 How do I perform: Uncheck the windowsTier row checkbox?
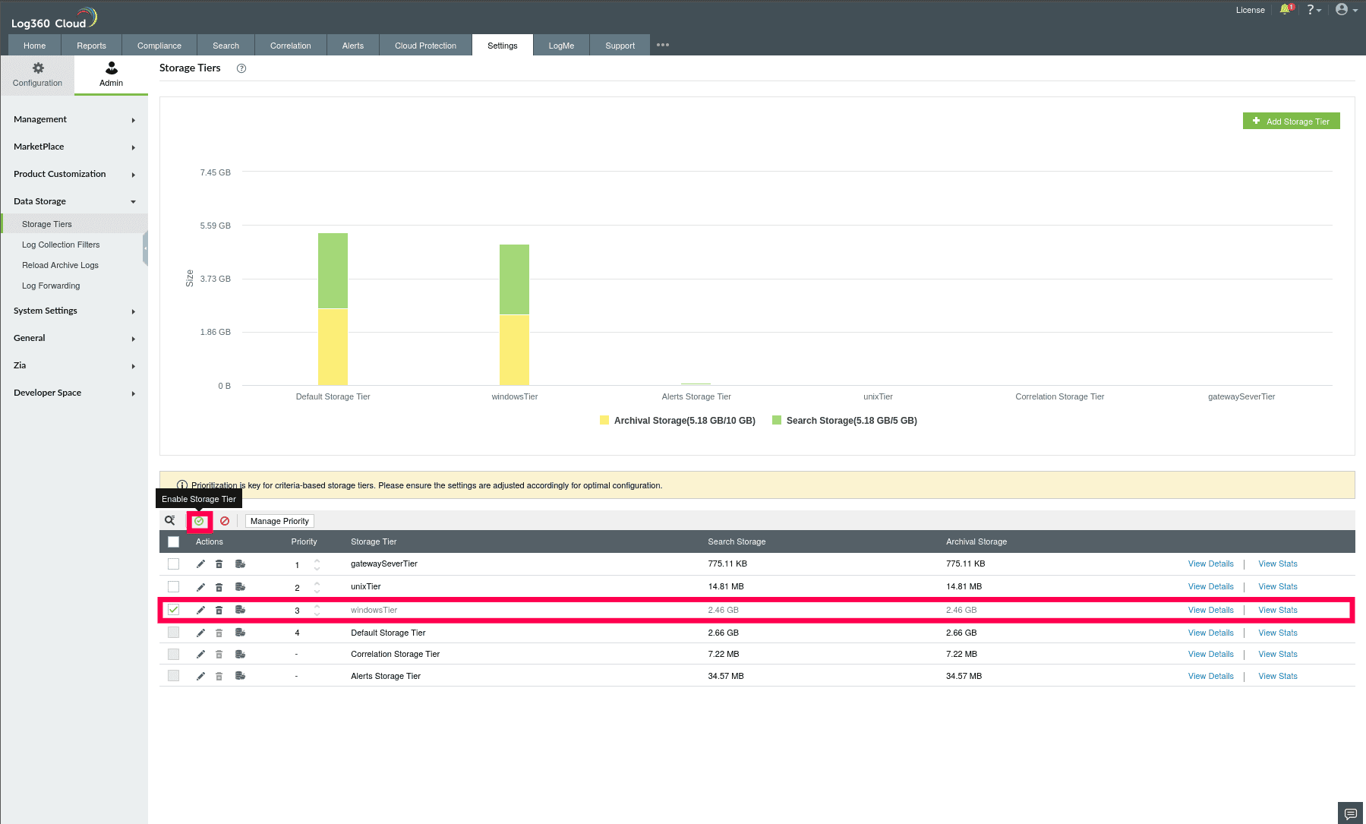[x=174, y=610]
